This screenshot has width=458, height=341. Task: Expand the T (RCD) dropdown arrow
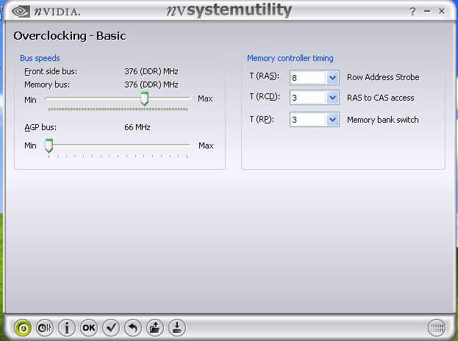pos(332,98)
